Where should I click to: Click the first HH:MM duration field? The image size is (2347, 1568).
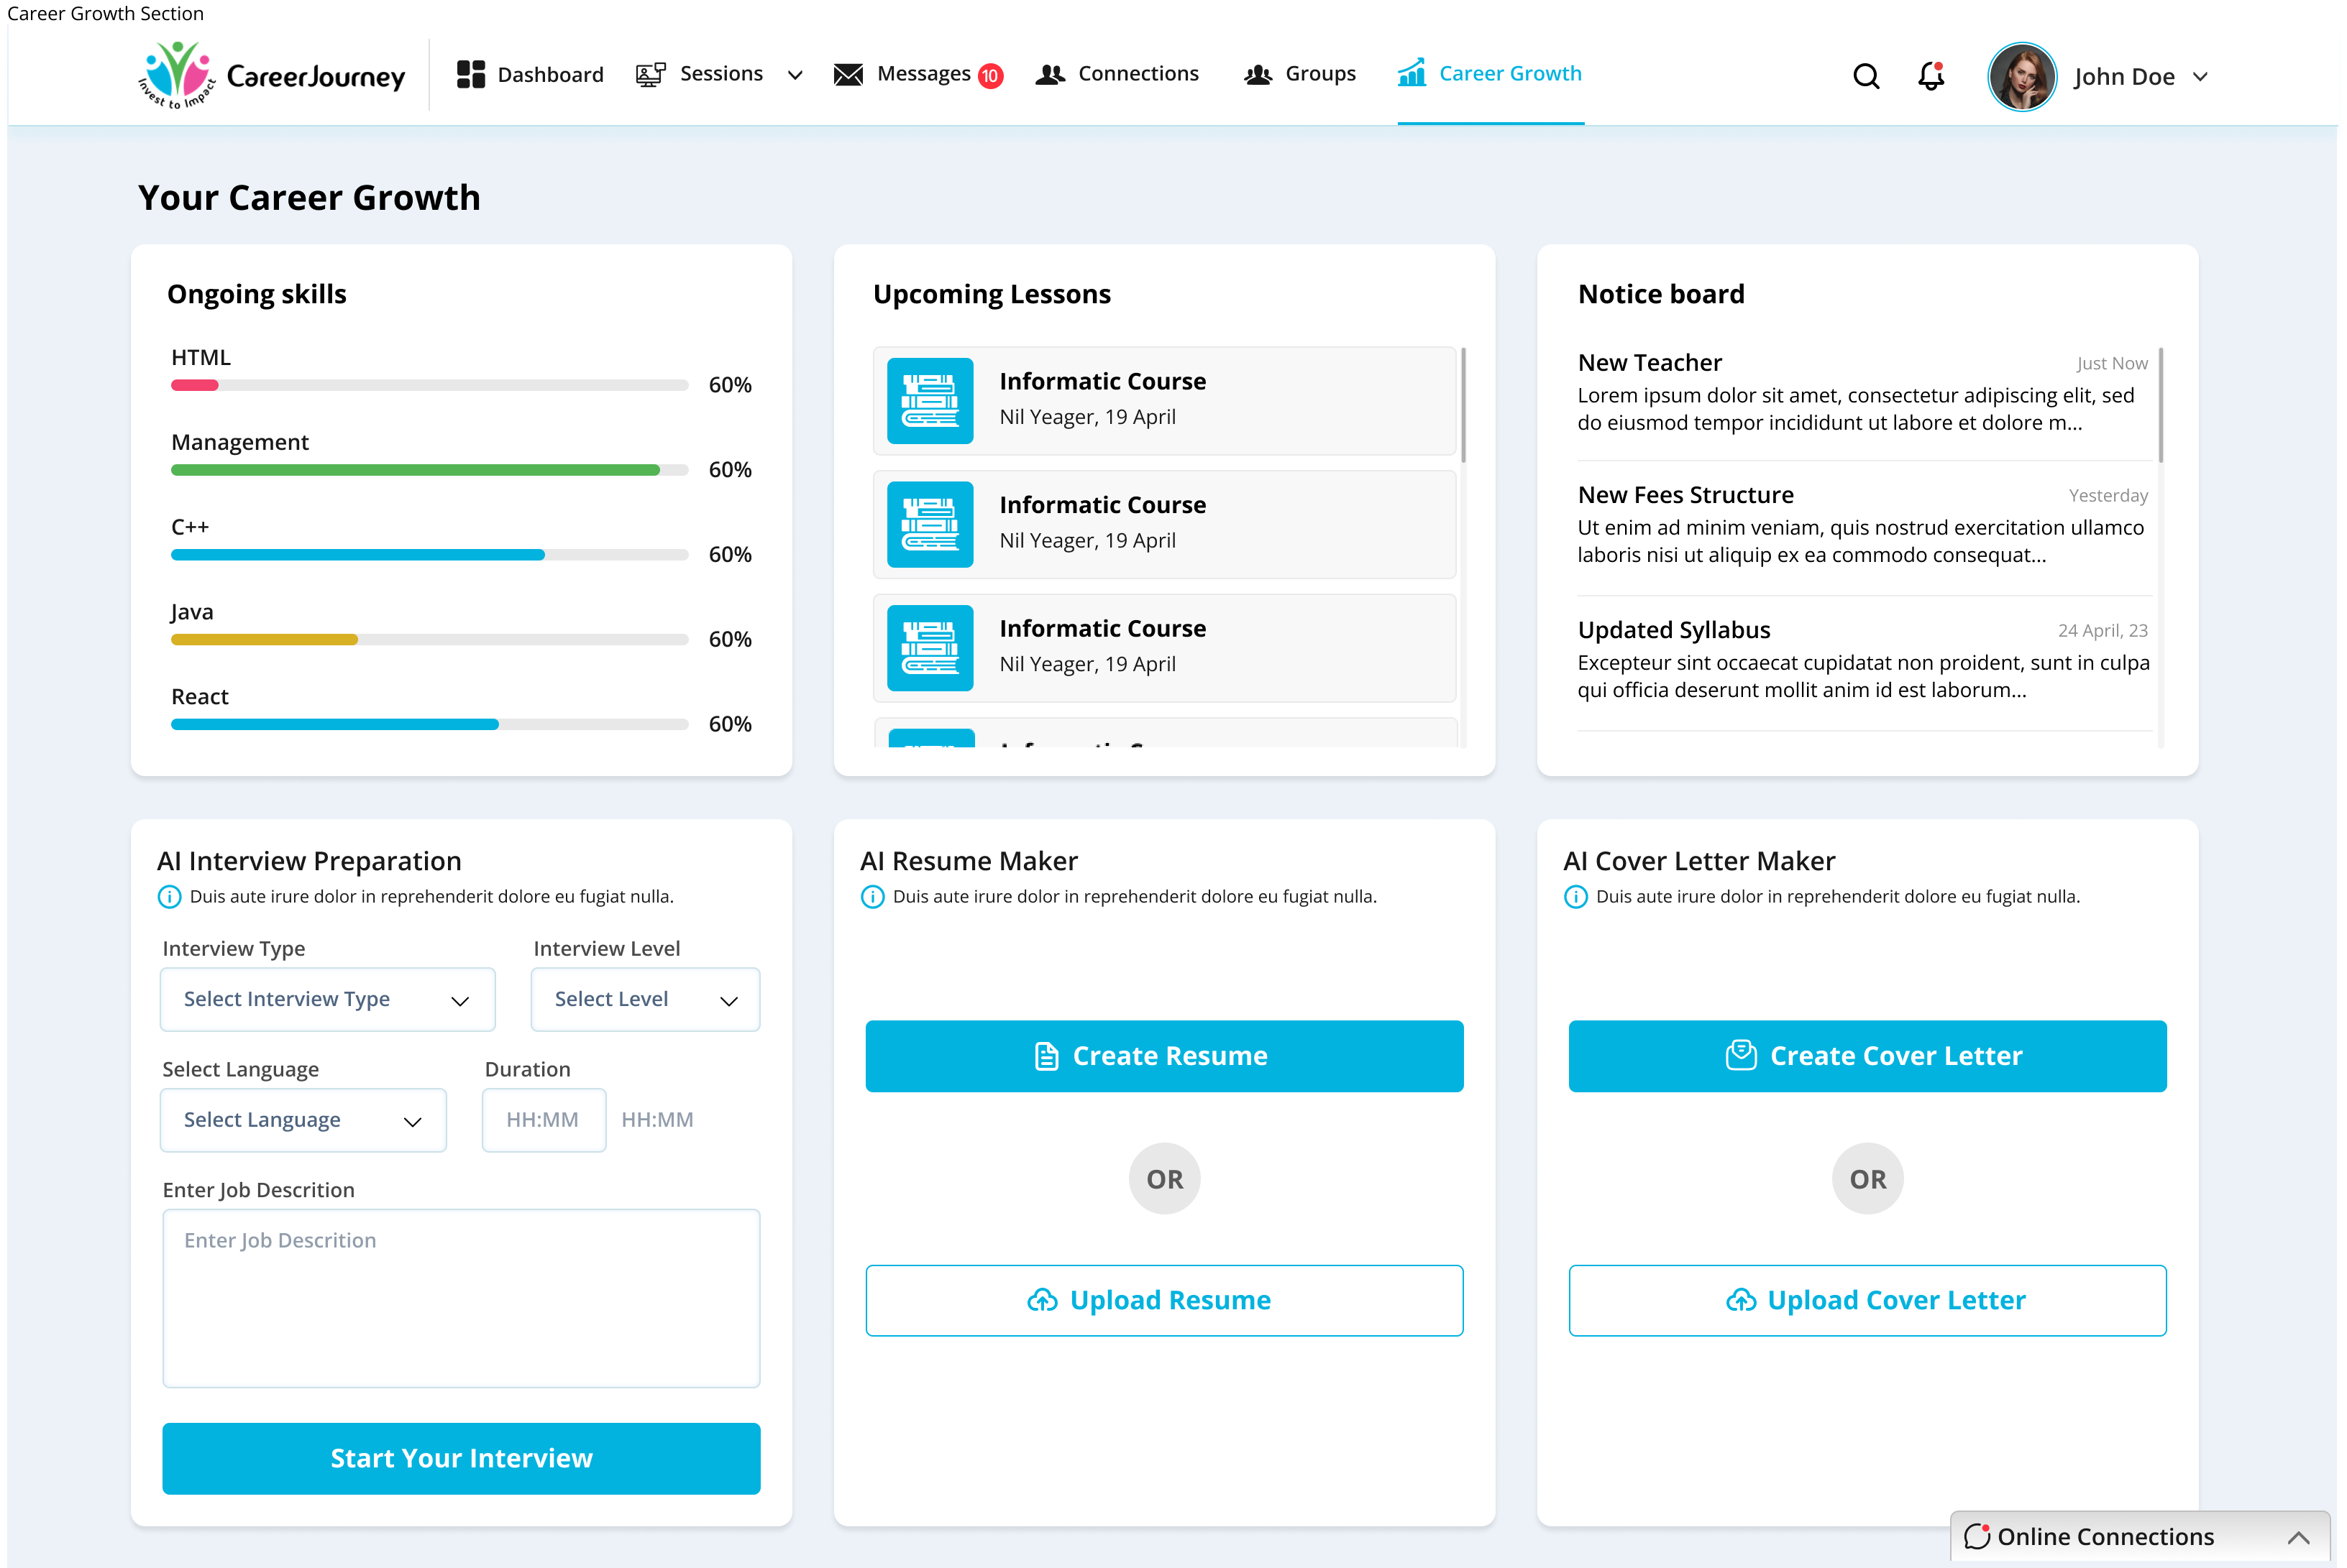pyautogui.click(x=543, y=1120)
